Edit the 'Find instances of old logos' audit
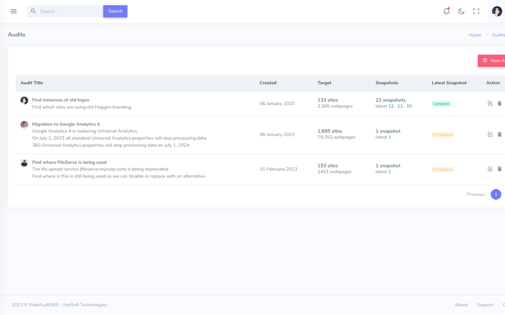The image size is (505, 315). click(x=490, y=103)
